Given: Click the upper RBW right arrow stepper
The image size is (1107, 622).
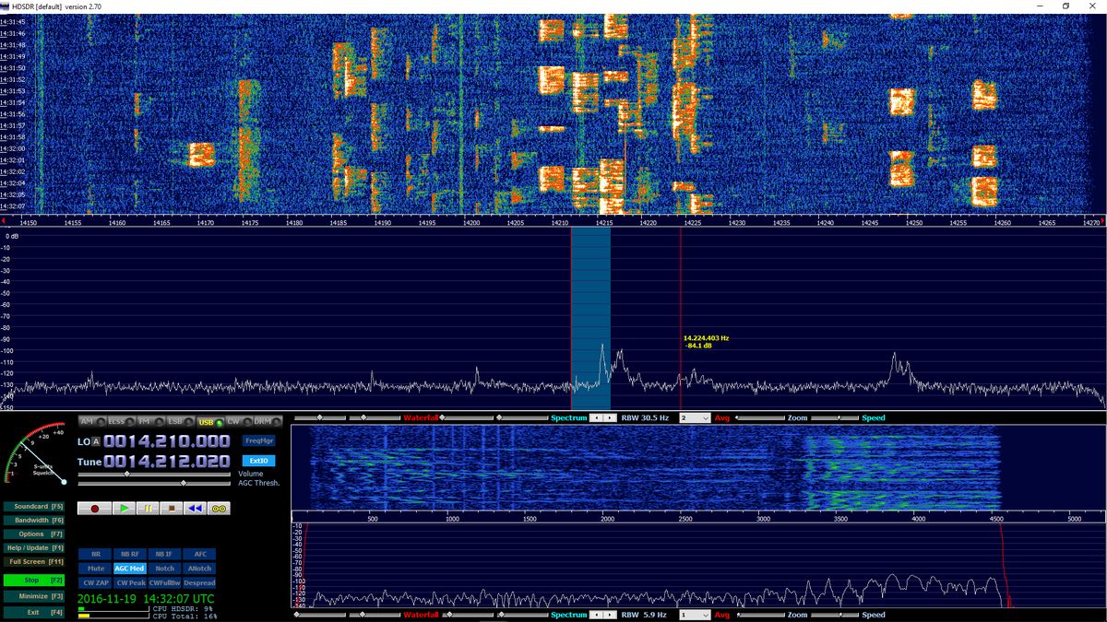Looking at the screenshot, I should (610, 418).
